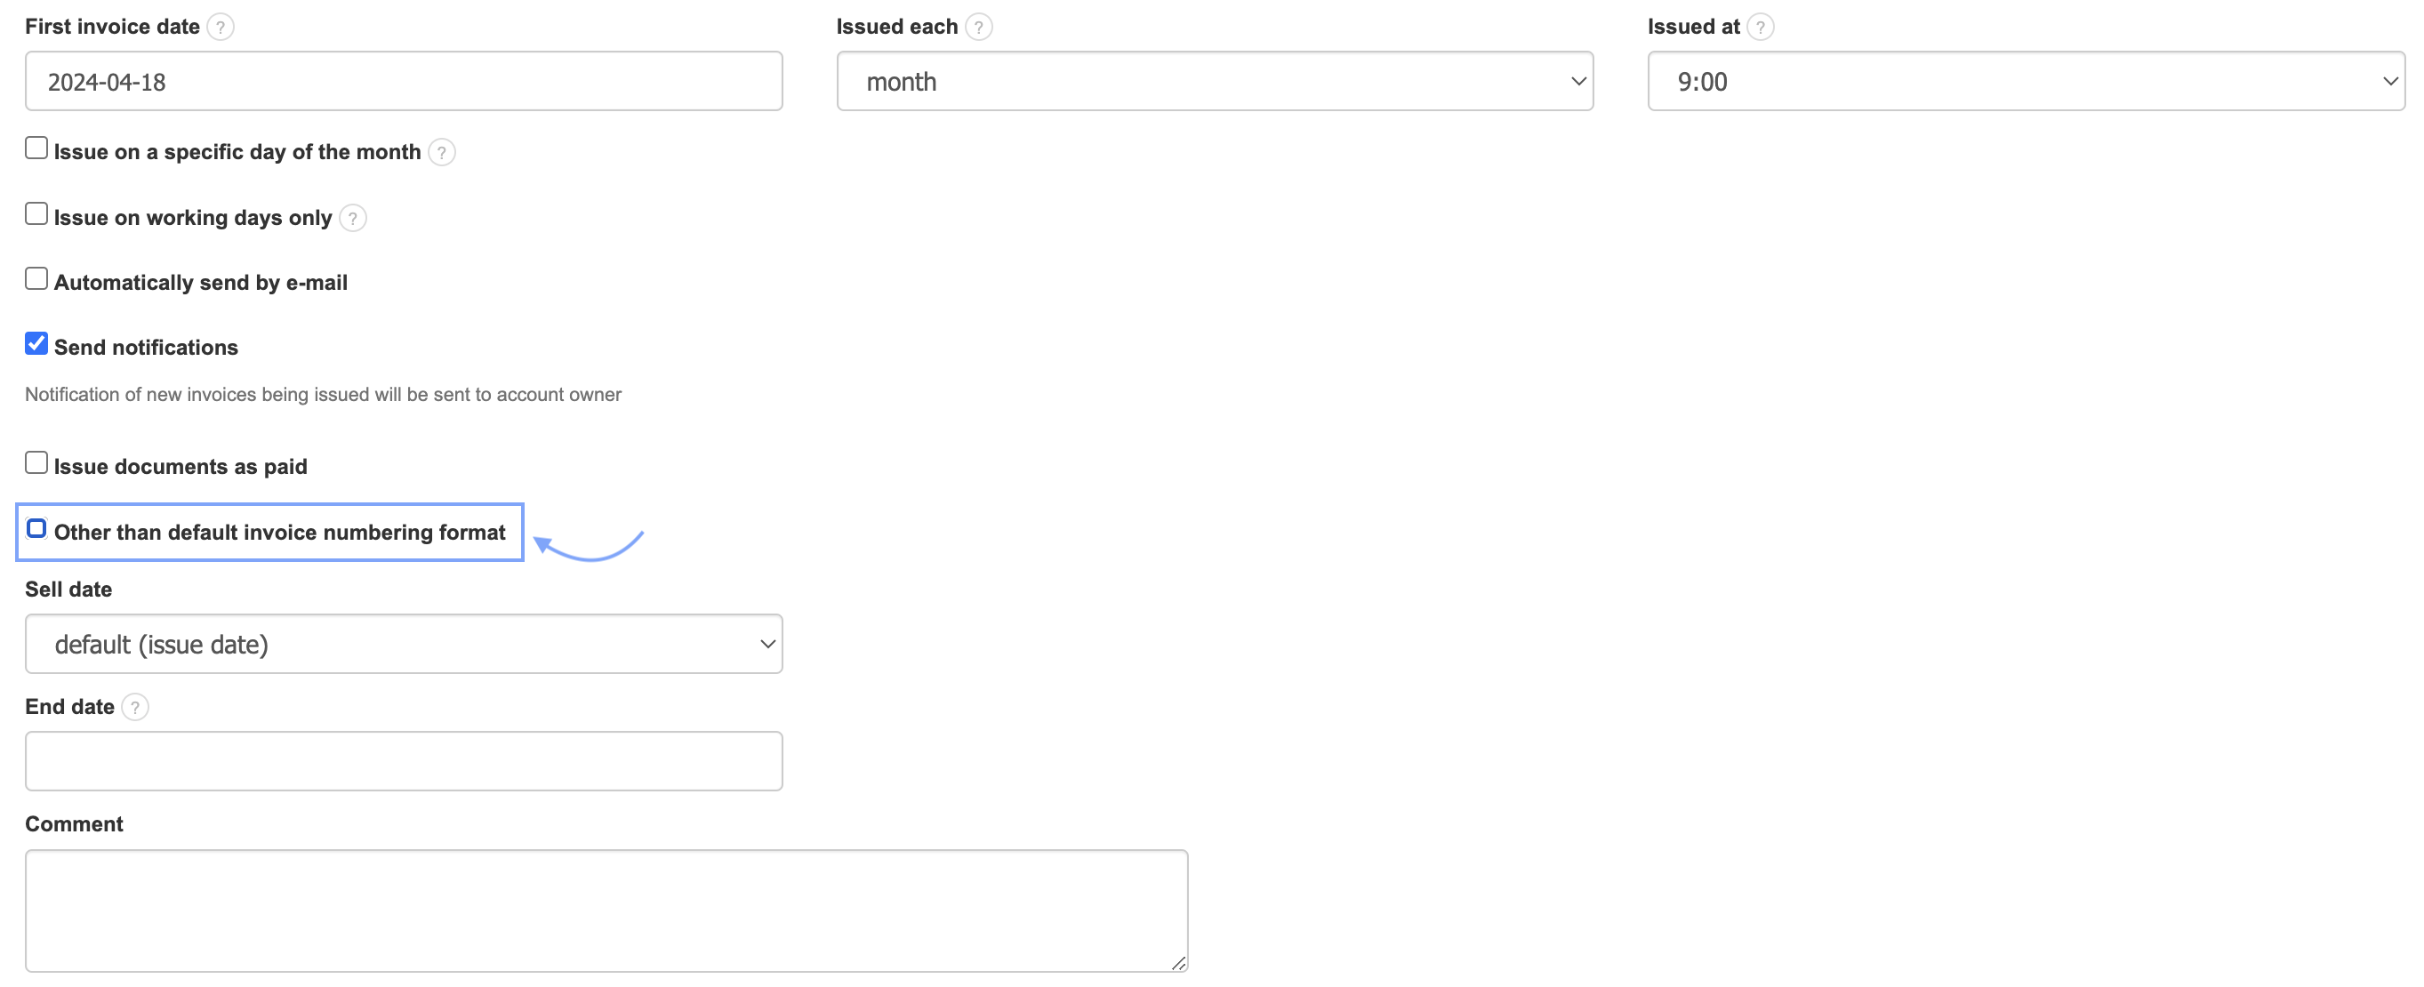Screen dimensions: 2424x987
Task: Click the First invoice date field
Action: (x=404, y=82)
